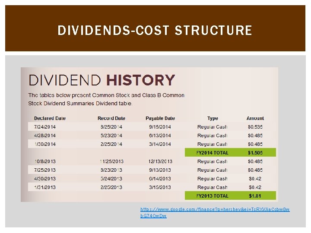Click the Record Date column header

(111, 118)
